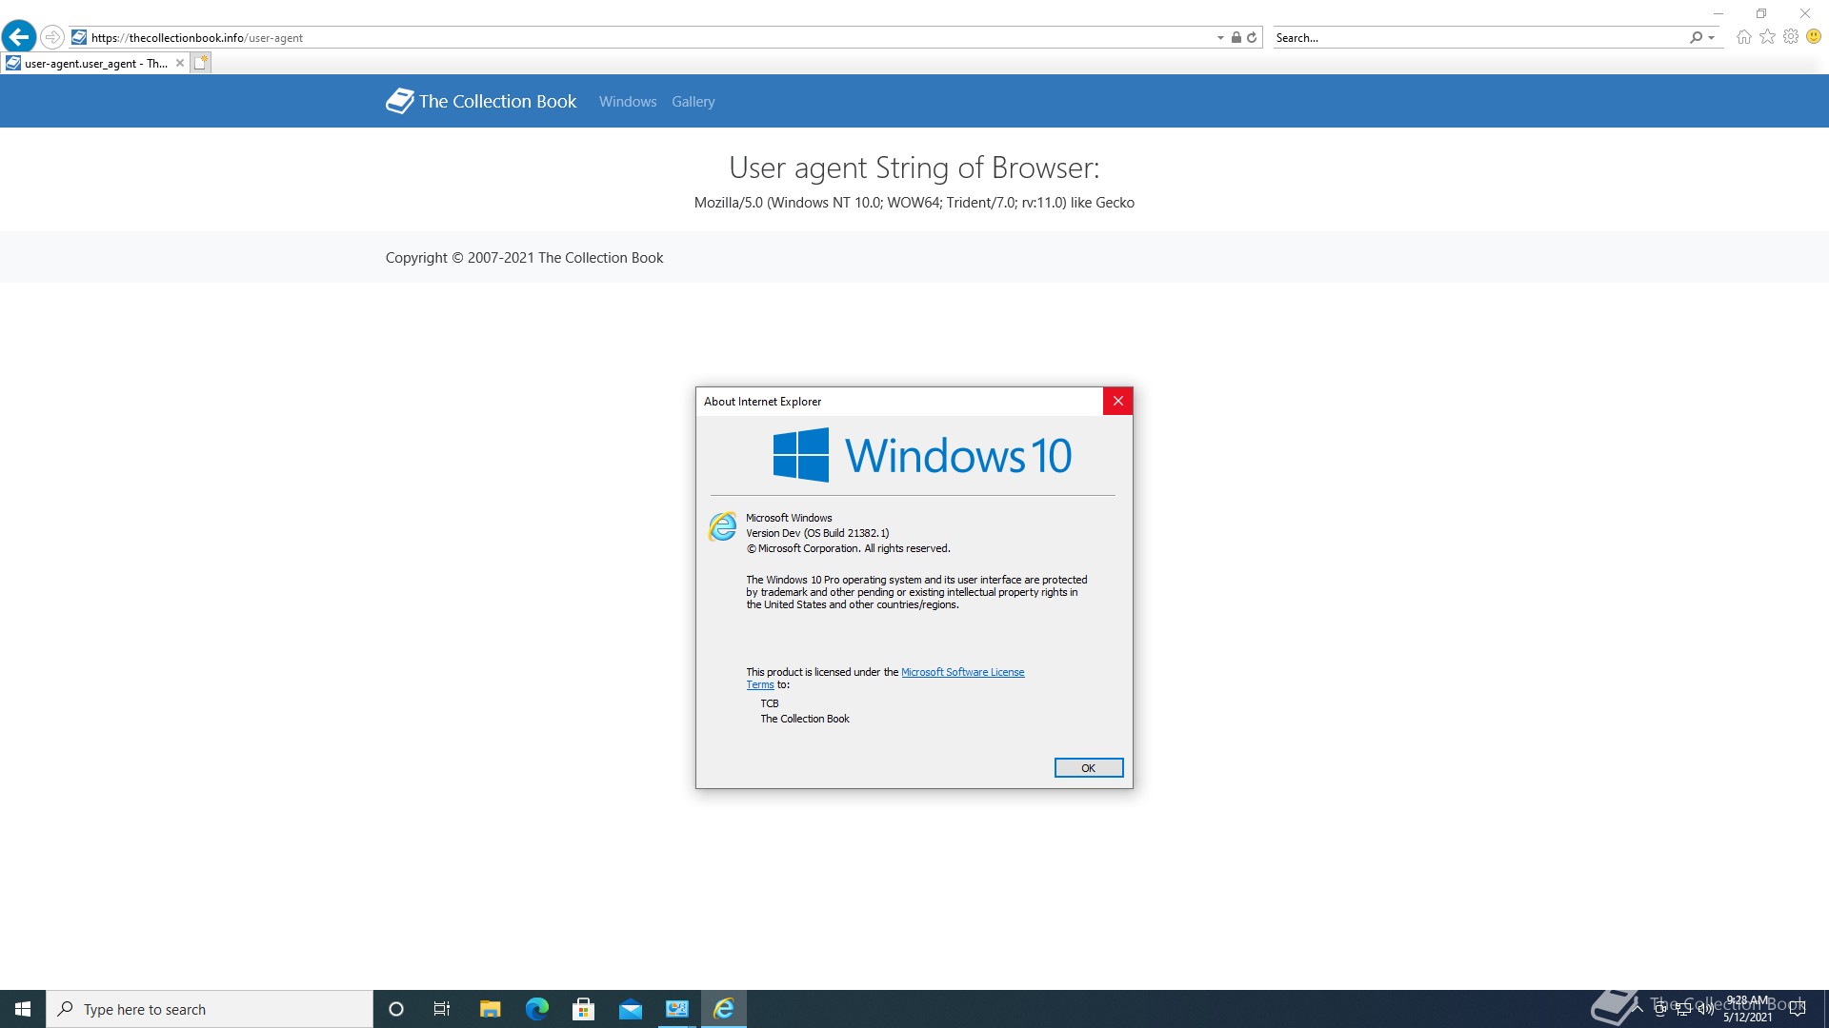Open the clock showing 9:28 AM
This screenshot has width=1829, height=1028.
pyautogui.click(x=1748, y=1009)
